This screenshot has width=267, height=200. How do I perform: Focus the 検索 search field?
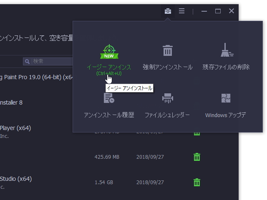click(48, 61)
